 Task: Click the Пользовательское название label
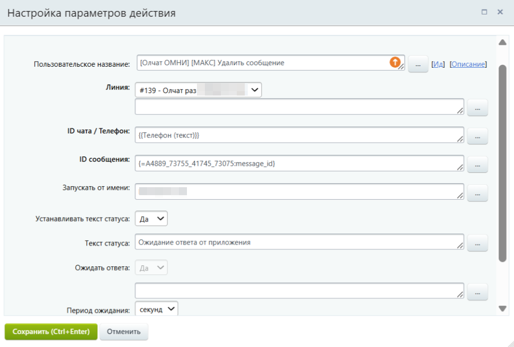[x=82, y=64]
